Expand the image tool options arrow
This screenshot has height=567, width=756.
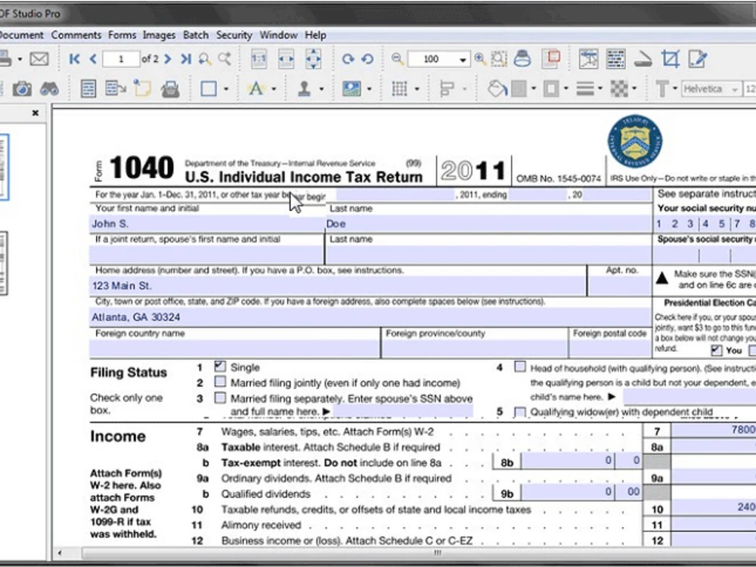[371, 88]
